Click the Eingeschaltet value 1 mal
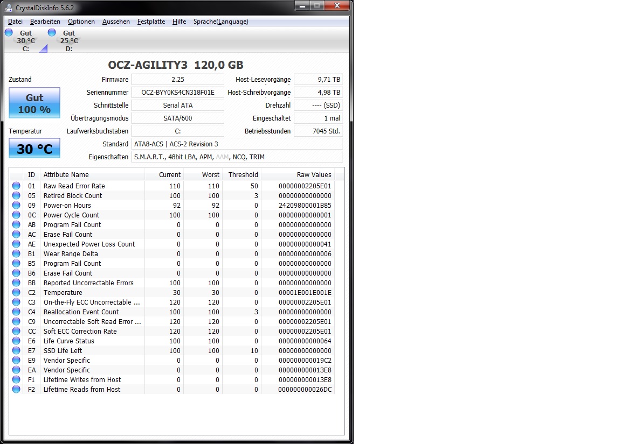The width and height of the screenshot is (621, 444). [319, 118]
